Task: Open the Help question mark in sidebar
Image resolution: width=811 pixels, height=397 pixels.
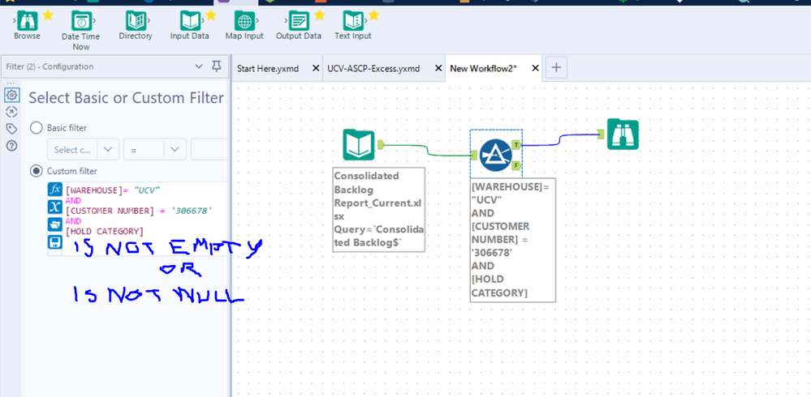Action: pyautogui.click(x=11, y=146)
